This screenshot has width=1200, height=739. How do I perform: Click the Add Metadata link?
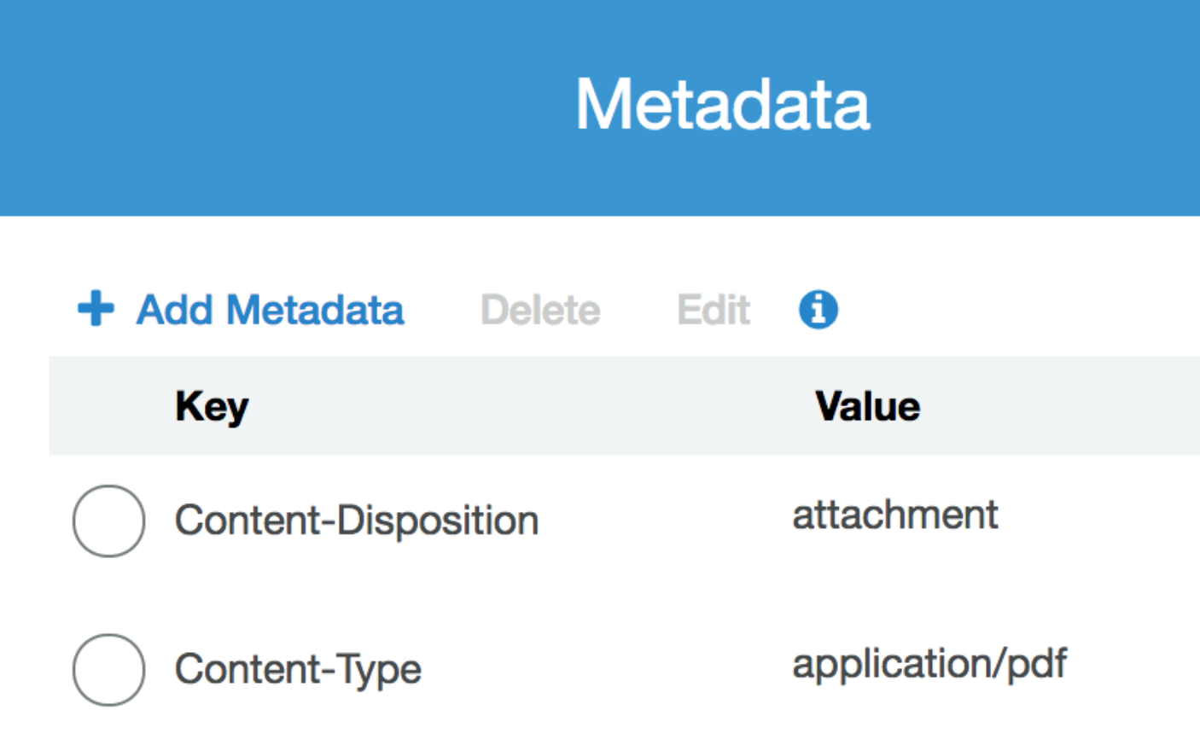(270, 309)
